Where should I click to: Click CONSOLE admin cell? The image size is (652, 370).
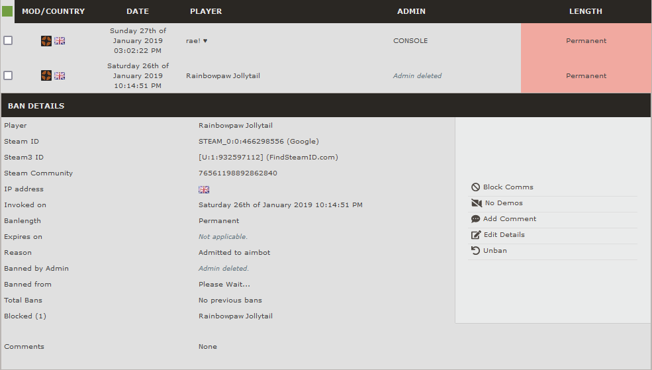pyautogui.click(x=410, y=41)
